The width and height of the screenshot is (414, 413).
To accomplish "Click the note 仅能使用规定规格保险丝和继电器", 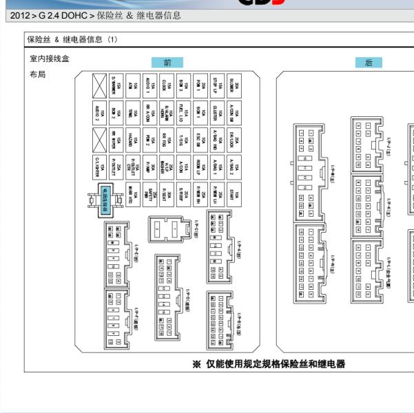I will click(276, 364).
